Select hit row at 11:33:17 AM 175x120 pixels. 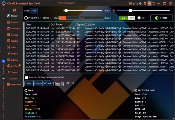(99, 53)
